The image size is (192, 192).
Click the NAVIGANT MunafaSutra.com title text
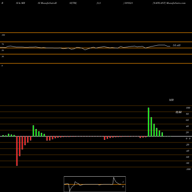pyautogui.click(x=169, y=3)
